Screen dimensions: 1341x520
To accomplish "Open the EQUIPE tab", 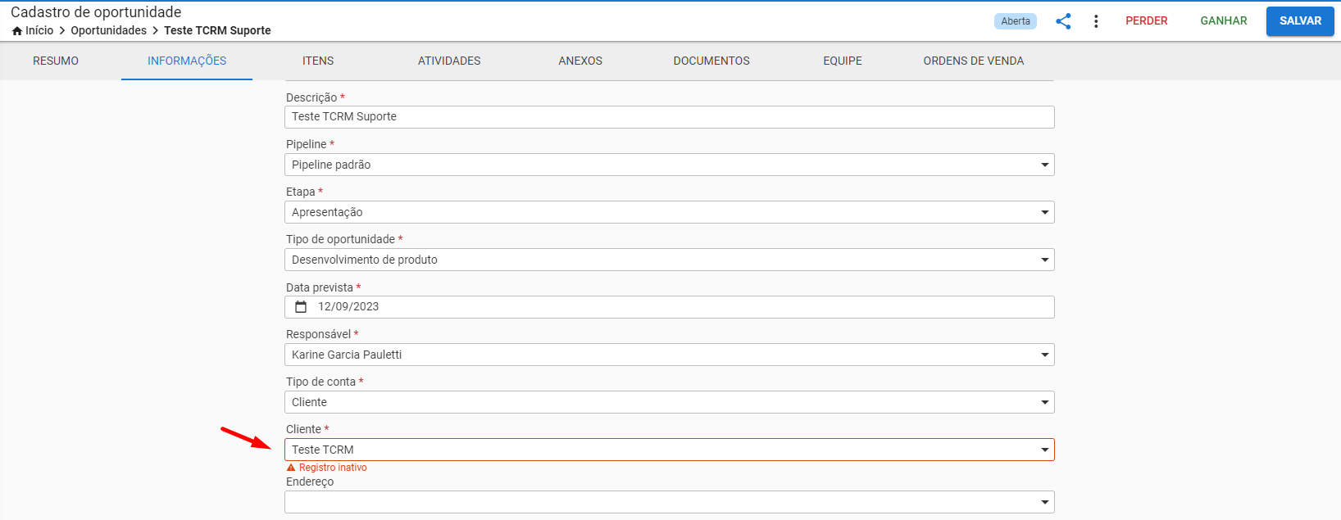I will 843,61.
